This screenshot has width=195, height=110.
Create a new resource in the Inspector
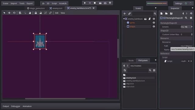tap(161, 13)
